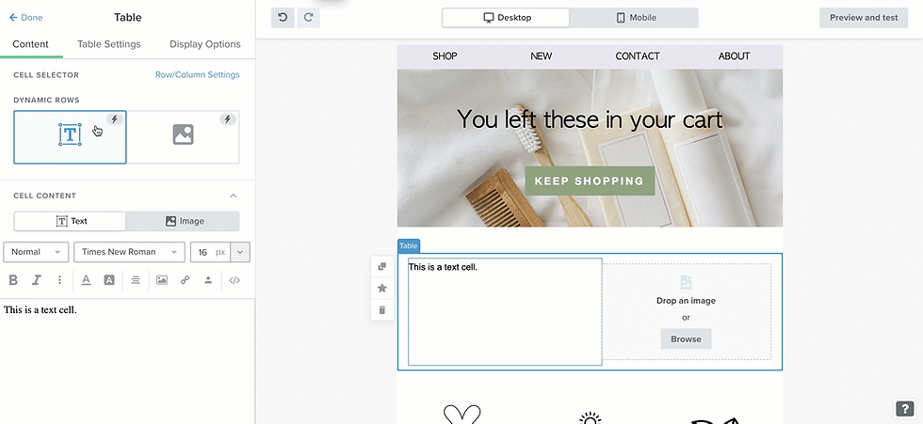
Task: Open the font size dropdown arrow
Action: click(240, 252)
